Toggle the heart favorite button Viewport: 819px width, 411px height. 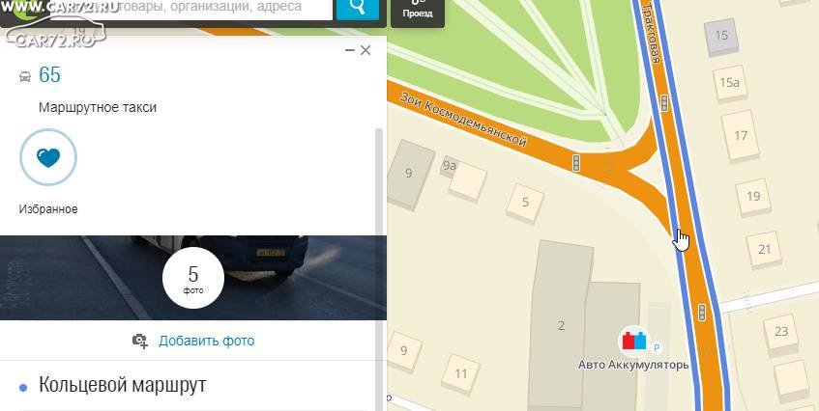point(48,157)
